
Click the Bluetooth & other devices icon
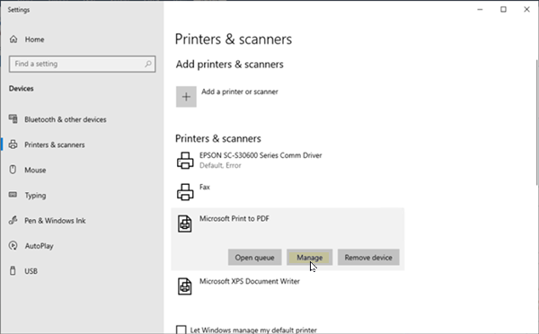[13, 119]
